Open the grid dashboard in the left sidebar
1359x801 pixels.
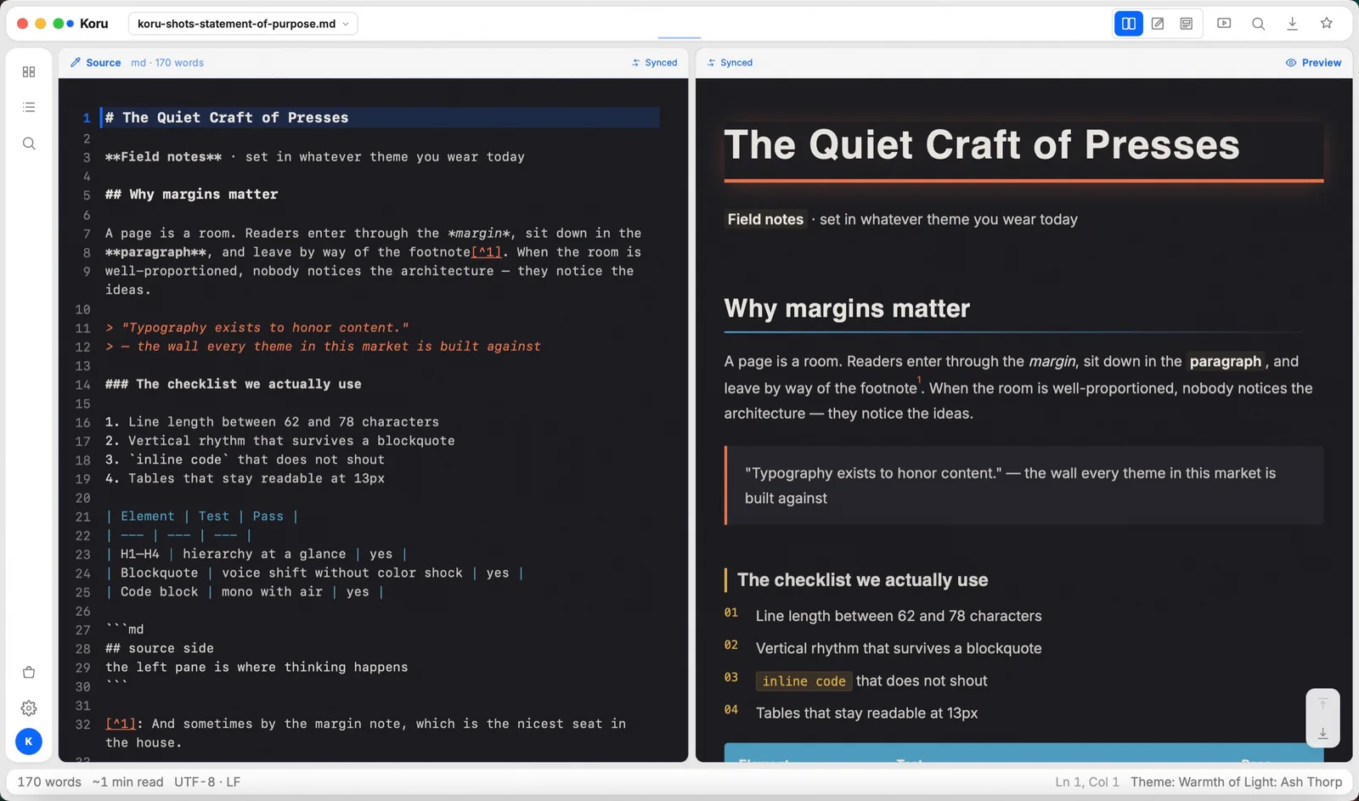click(29, 72)
